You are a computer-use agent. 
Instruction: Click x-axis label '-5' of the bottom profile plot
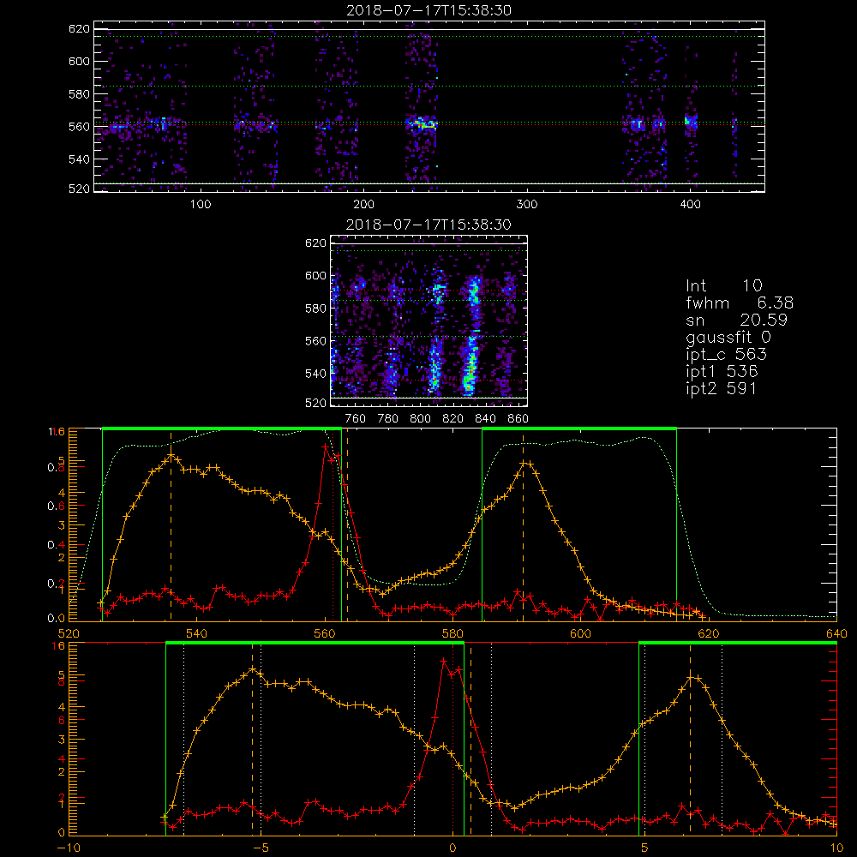(x=261, y=848)
